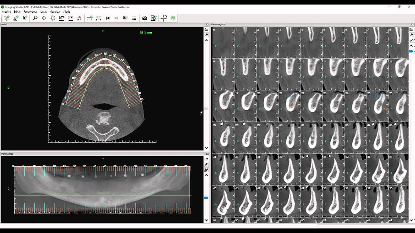Capture a snapshot with the camera icon
This screenshot has height=233, width=415.
[145, 18]
